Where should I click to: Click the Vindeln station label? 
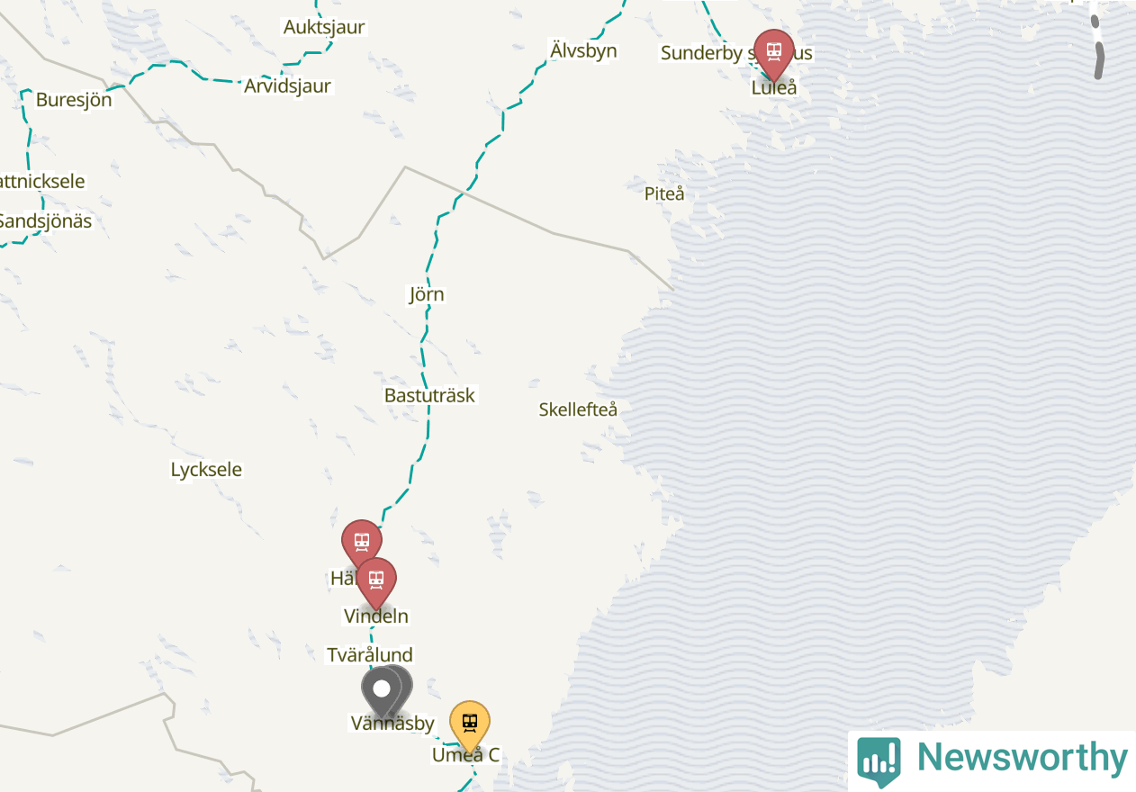[x=376, y=616]
